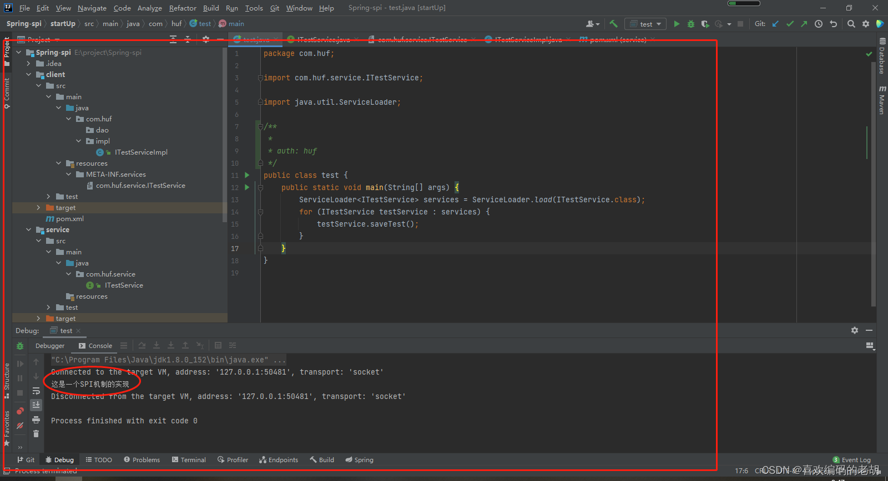Fold the main method at line 12

click(260, 187)
